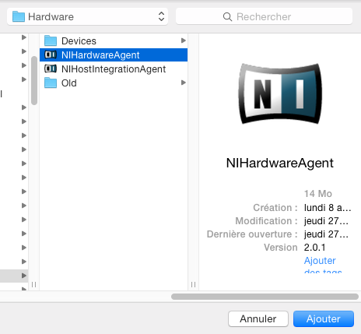Viewport: 361px width, 334px height.
Task: Click the blue Ajouter button
Action: (x=324, y=318)
